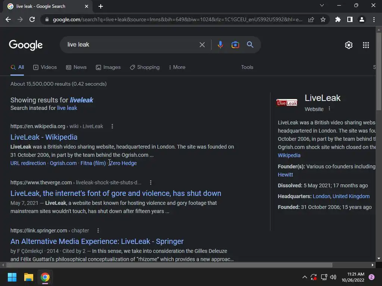Click the browser forward arrow

pos(20,19)
